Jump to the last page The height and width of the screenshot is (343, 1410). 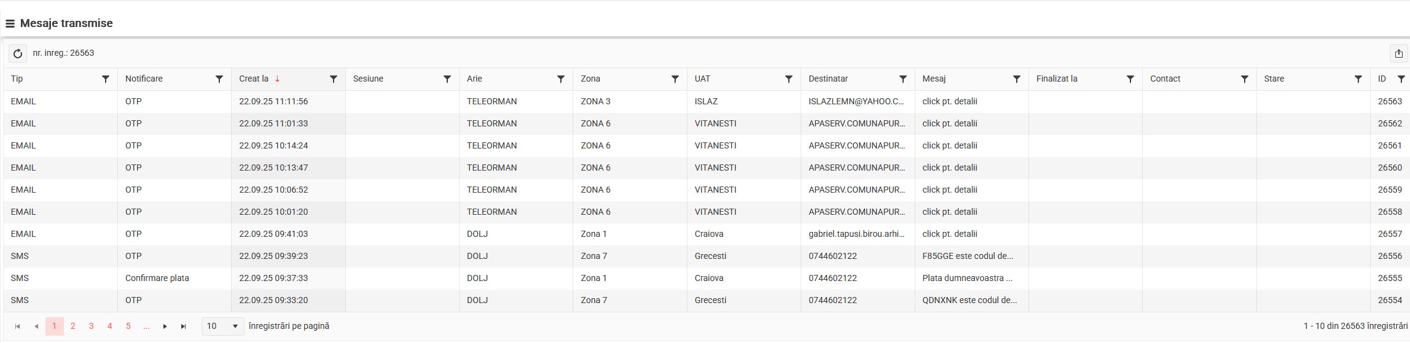183,326
